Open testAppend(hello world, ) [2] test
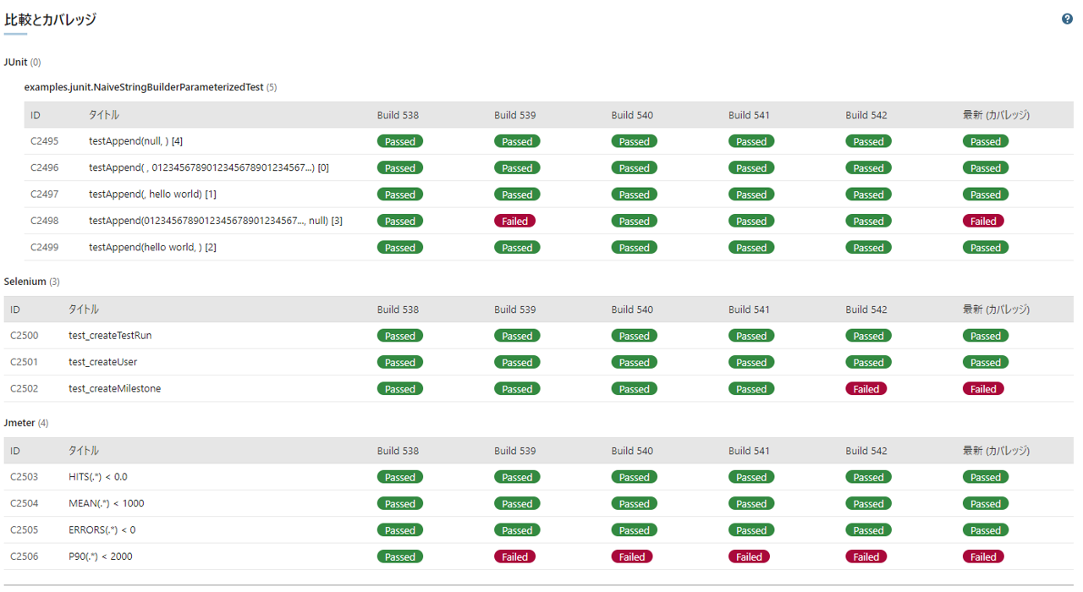 click(152, 248)
